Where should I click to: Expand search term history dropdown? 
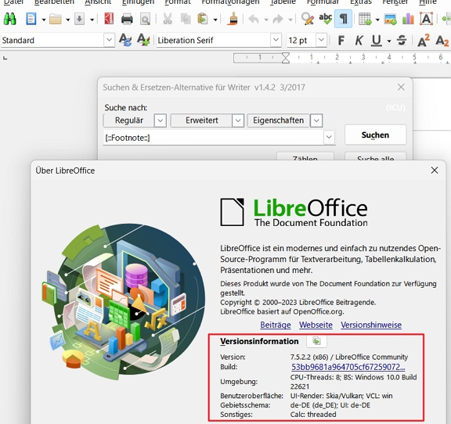pos(329,138)
